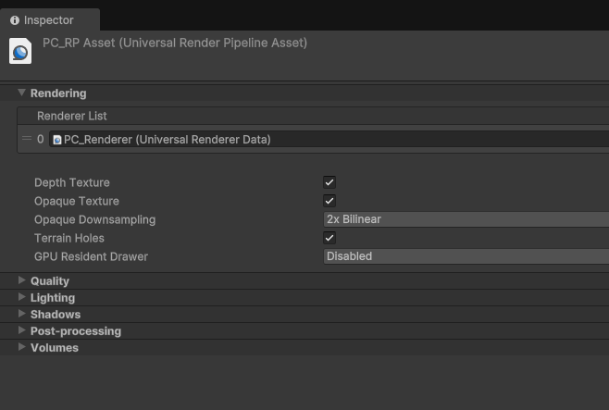Click the PC_Renderer data asset icon

click(x=57, y=140)
